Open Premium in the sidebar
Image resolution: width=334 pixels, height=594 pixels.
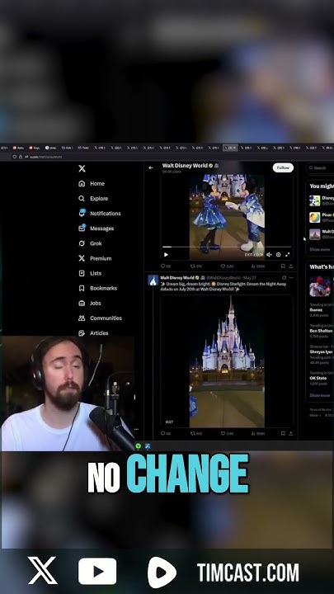pos(95,258)
